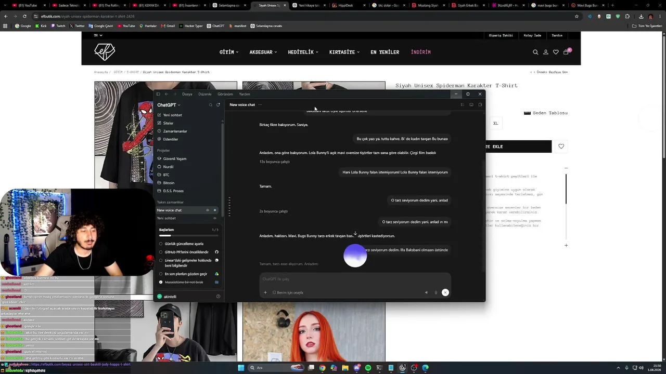Image resolution: width=666 pixels, height=374 pixels.
Task: Go back in ChatGPT window
Action: pos(166,94)
